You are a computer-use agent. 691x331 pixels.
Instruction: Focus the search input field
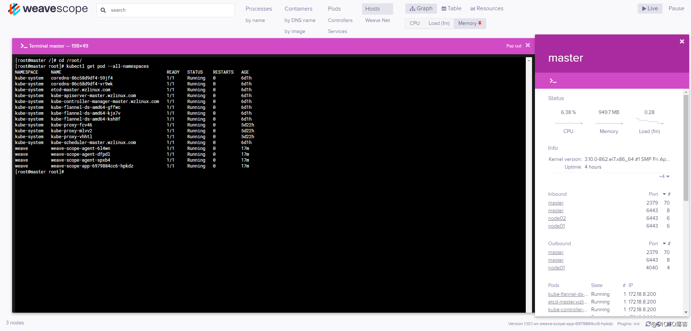pyautogui.click(x=166, y=10)
